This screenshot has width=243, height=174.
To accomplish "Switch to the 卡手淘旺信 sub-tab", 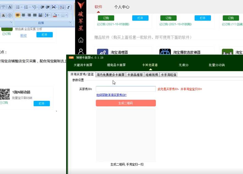I will click(x=169, y=75).
